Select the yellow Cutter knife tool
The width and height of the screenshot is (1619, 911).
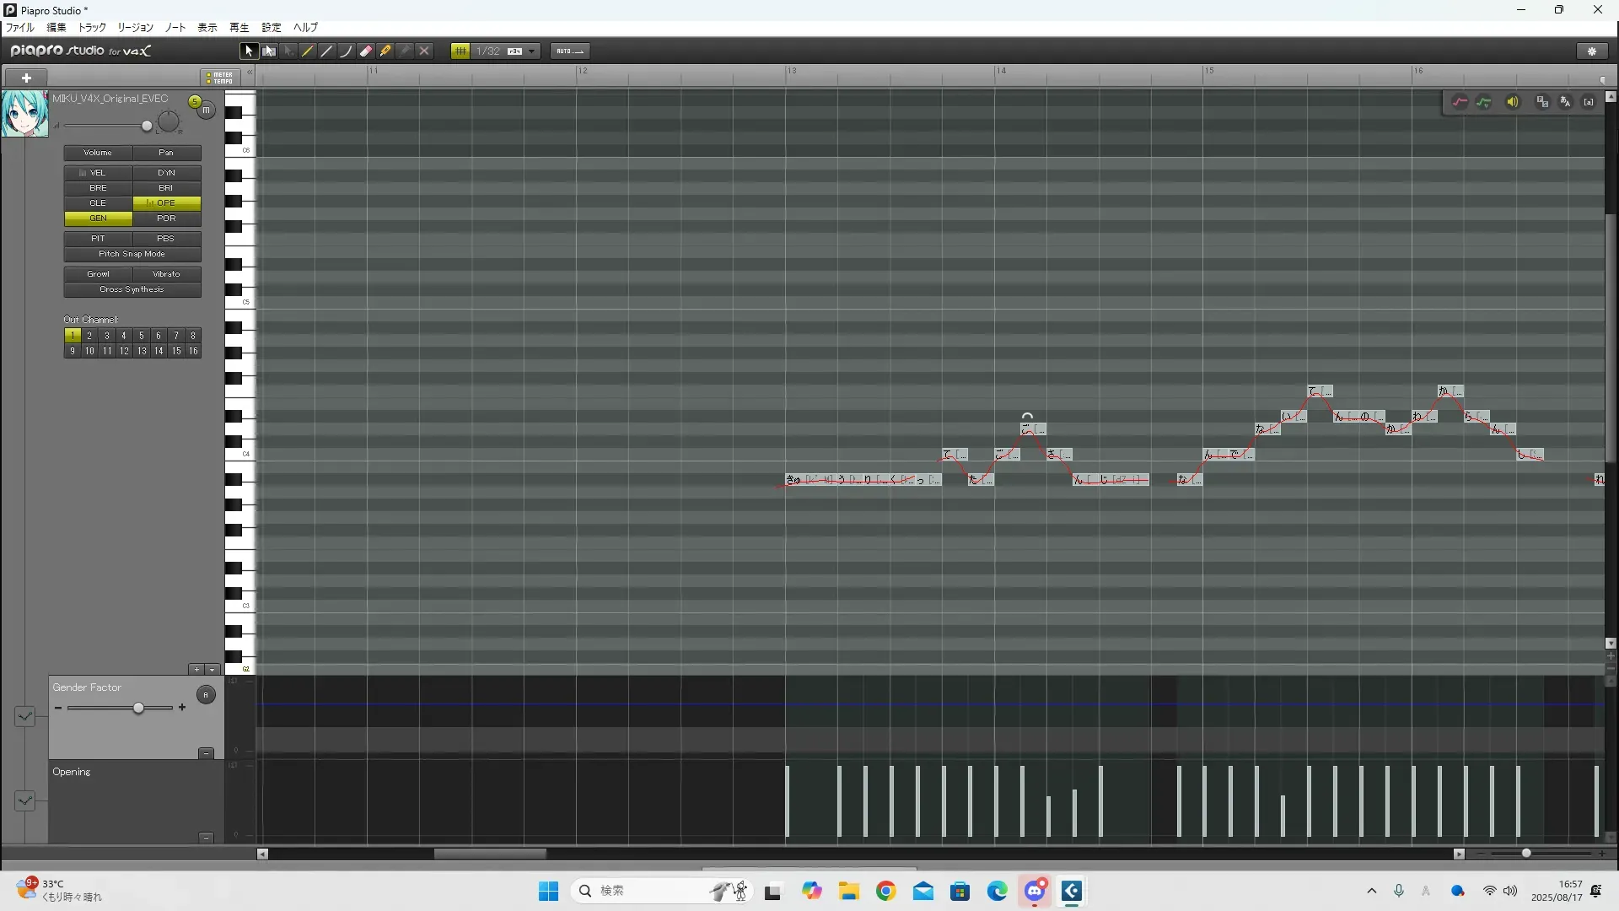tap(385, 51)
